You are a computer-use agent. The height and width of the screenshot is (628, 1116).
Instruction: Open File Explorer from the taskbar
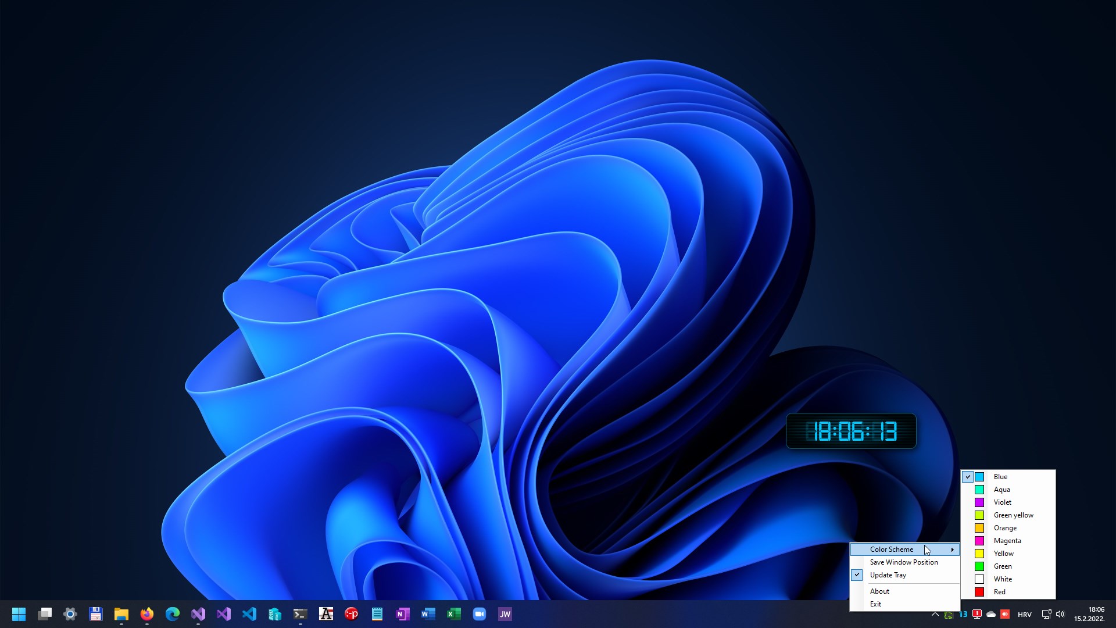[x=121, y=614]
